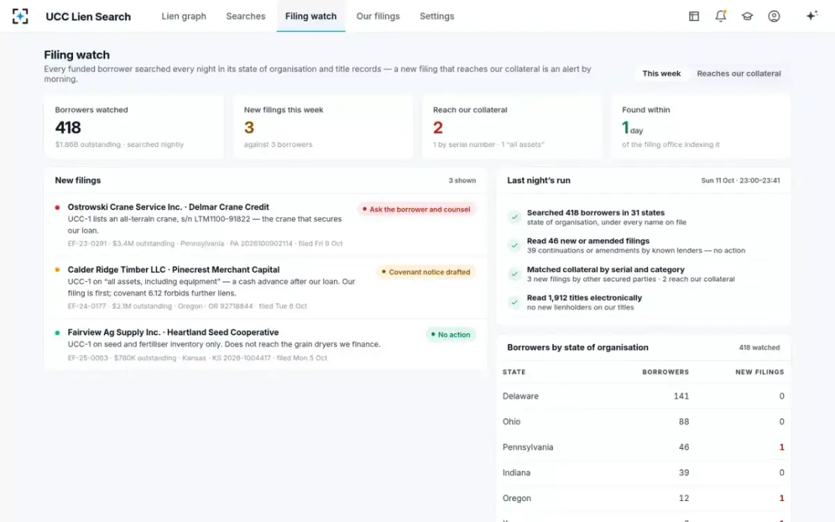Click the No action status badge

pos(451,335)
